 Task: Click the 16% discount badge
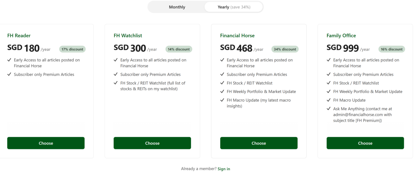click(x=392, y=49)
